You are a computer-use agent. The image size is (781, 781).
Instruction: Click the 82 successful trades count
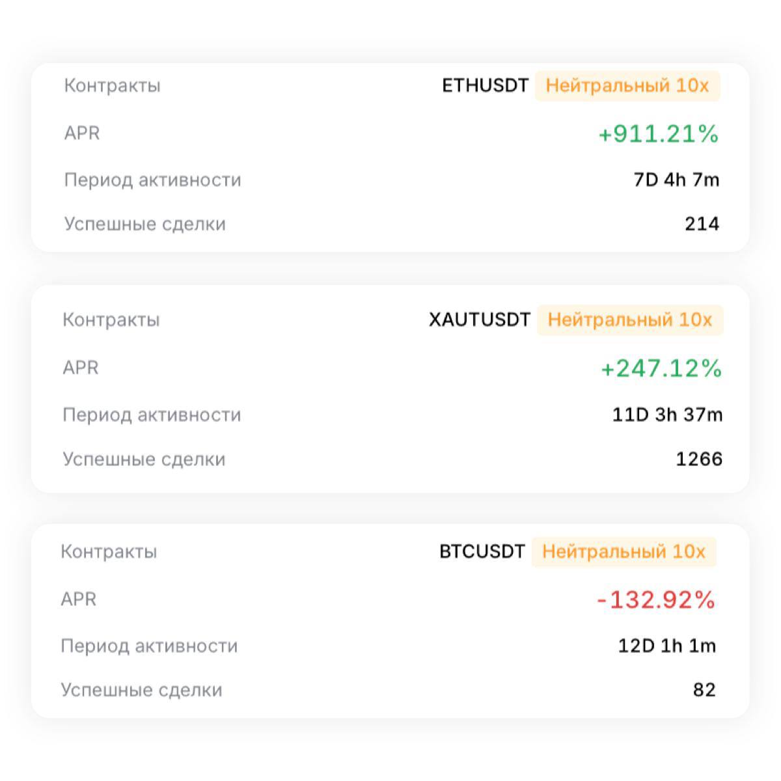[704, 690]
